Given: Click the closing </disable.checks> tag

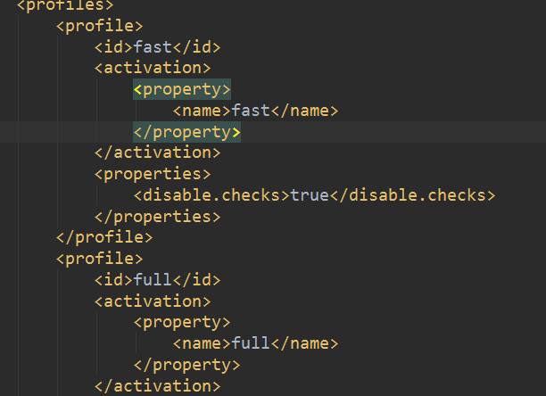Looking at the screenshot, I should 412,195.
